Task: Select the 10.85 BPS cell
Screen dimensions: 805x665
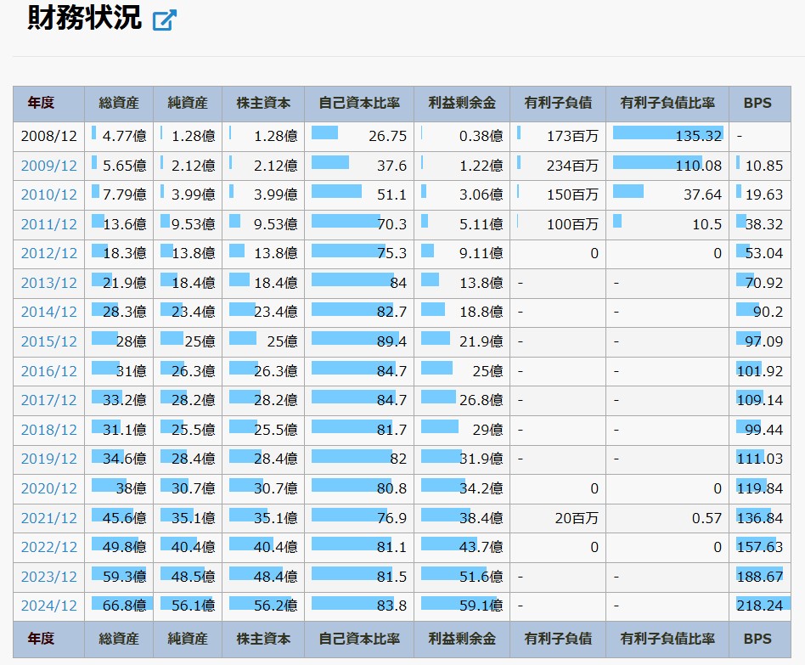Action: pyautogui.click(x=760, y=166)
